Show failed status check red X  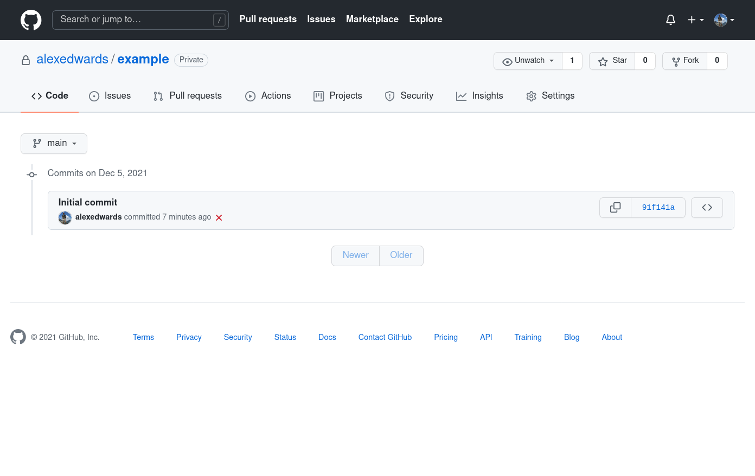point(219,217)
